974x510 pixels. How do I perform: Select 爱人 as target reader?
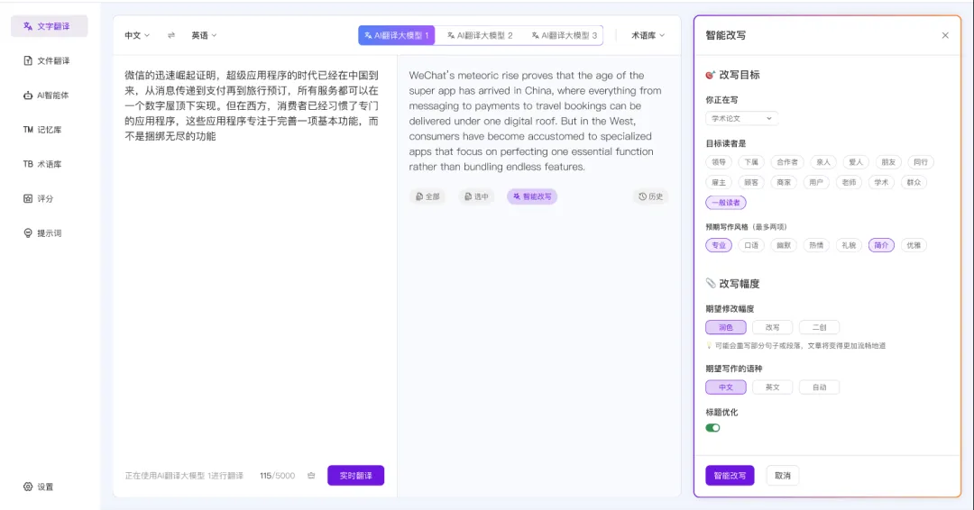[855, 162]
